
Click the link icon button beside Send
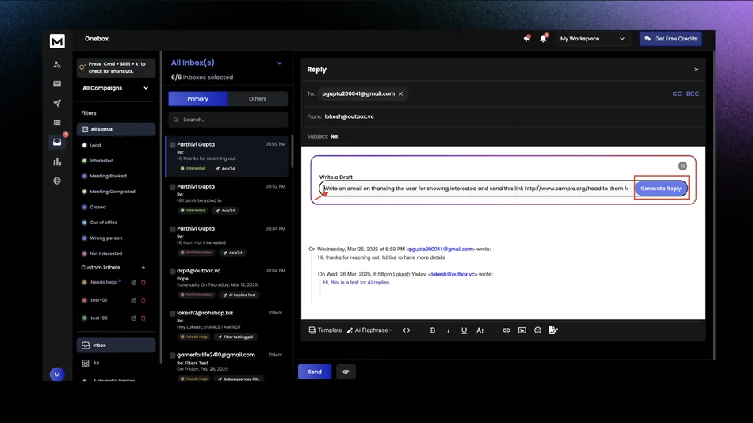coord(346,372)
